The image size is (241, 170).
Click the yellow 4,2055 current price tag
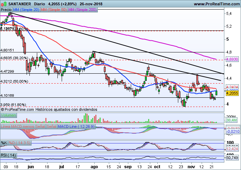point(232,93)
